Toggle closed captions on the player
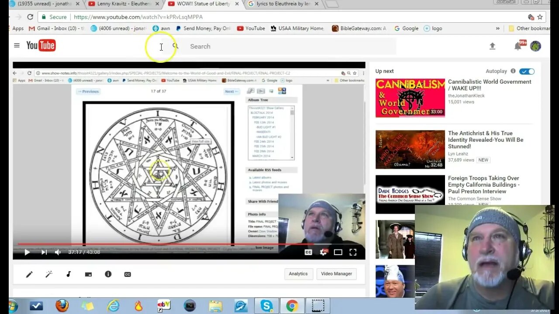The image size is (559, 314). click(x=308, y=252)
